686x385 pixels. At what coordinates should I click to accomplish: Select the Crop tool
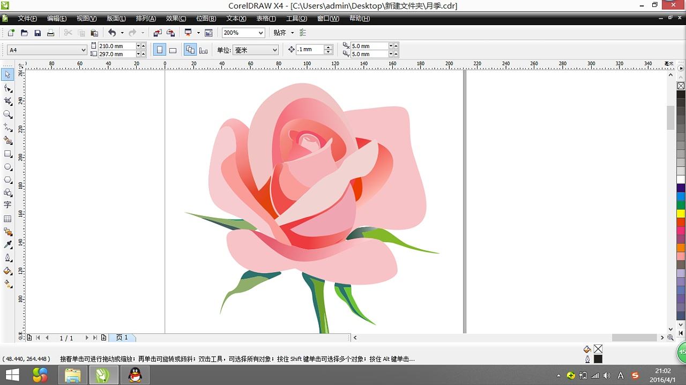point(8,101)
